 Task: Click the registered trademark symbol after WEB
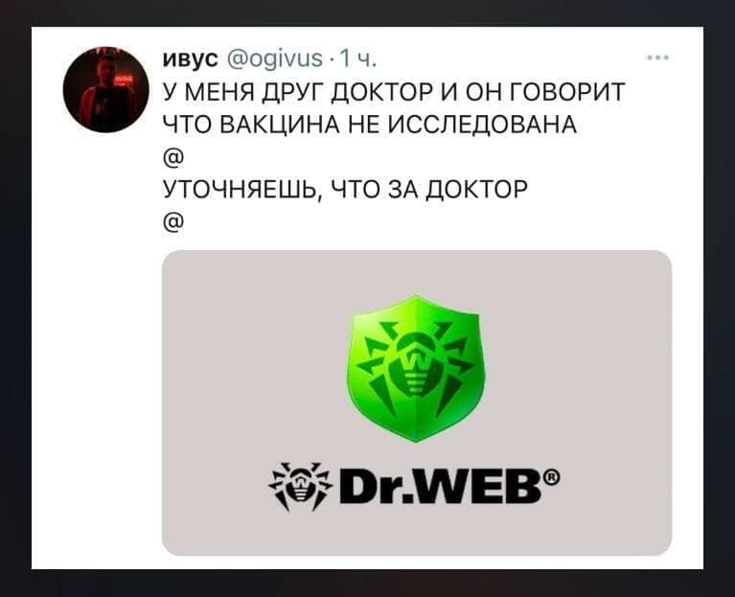pyautogui.click(x=553, y=476)
